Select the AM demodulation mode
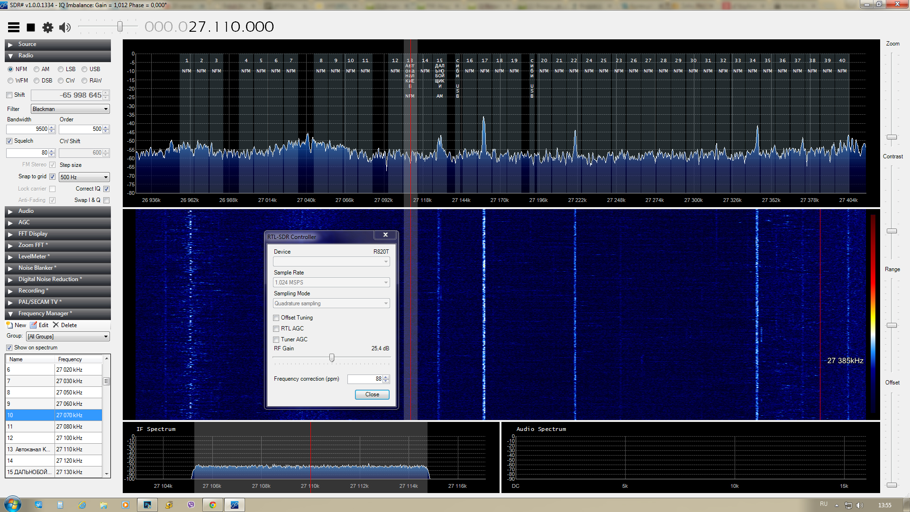Screen dimensions: 910x512 click(36, 69)
